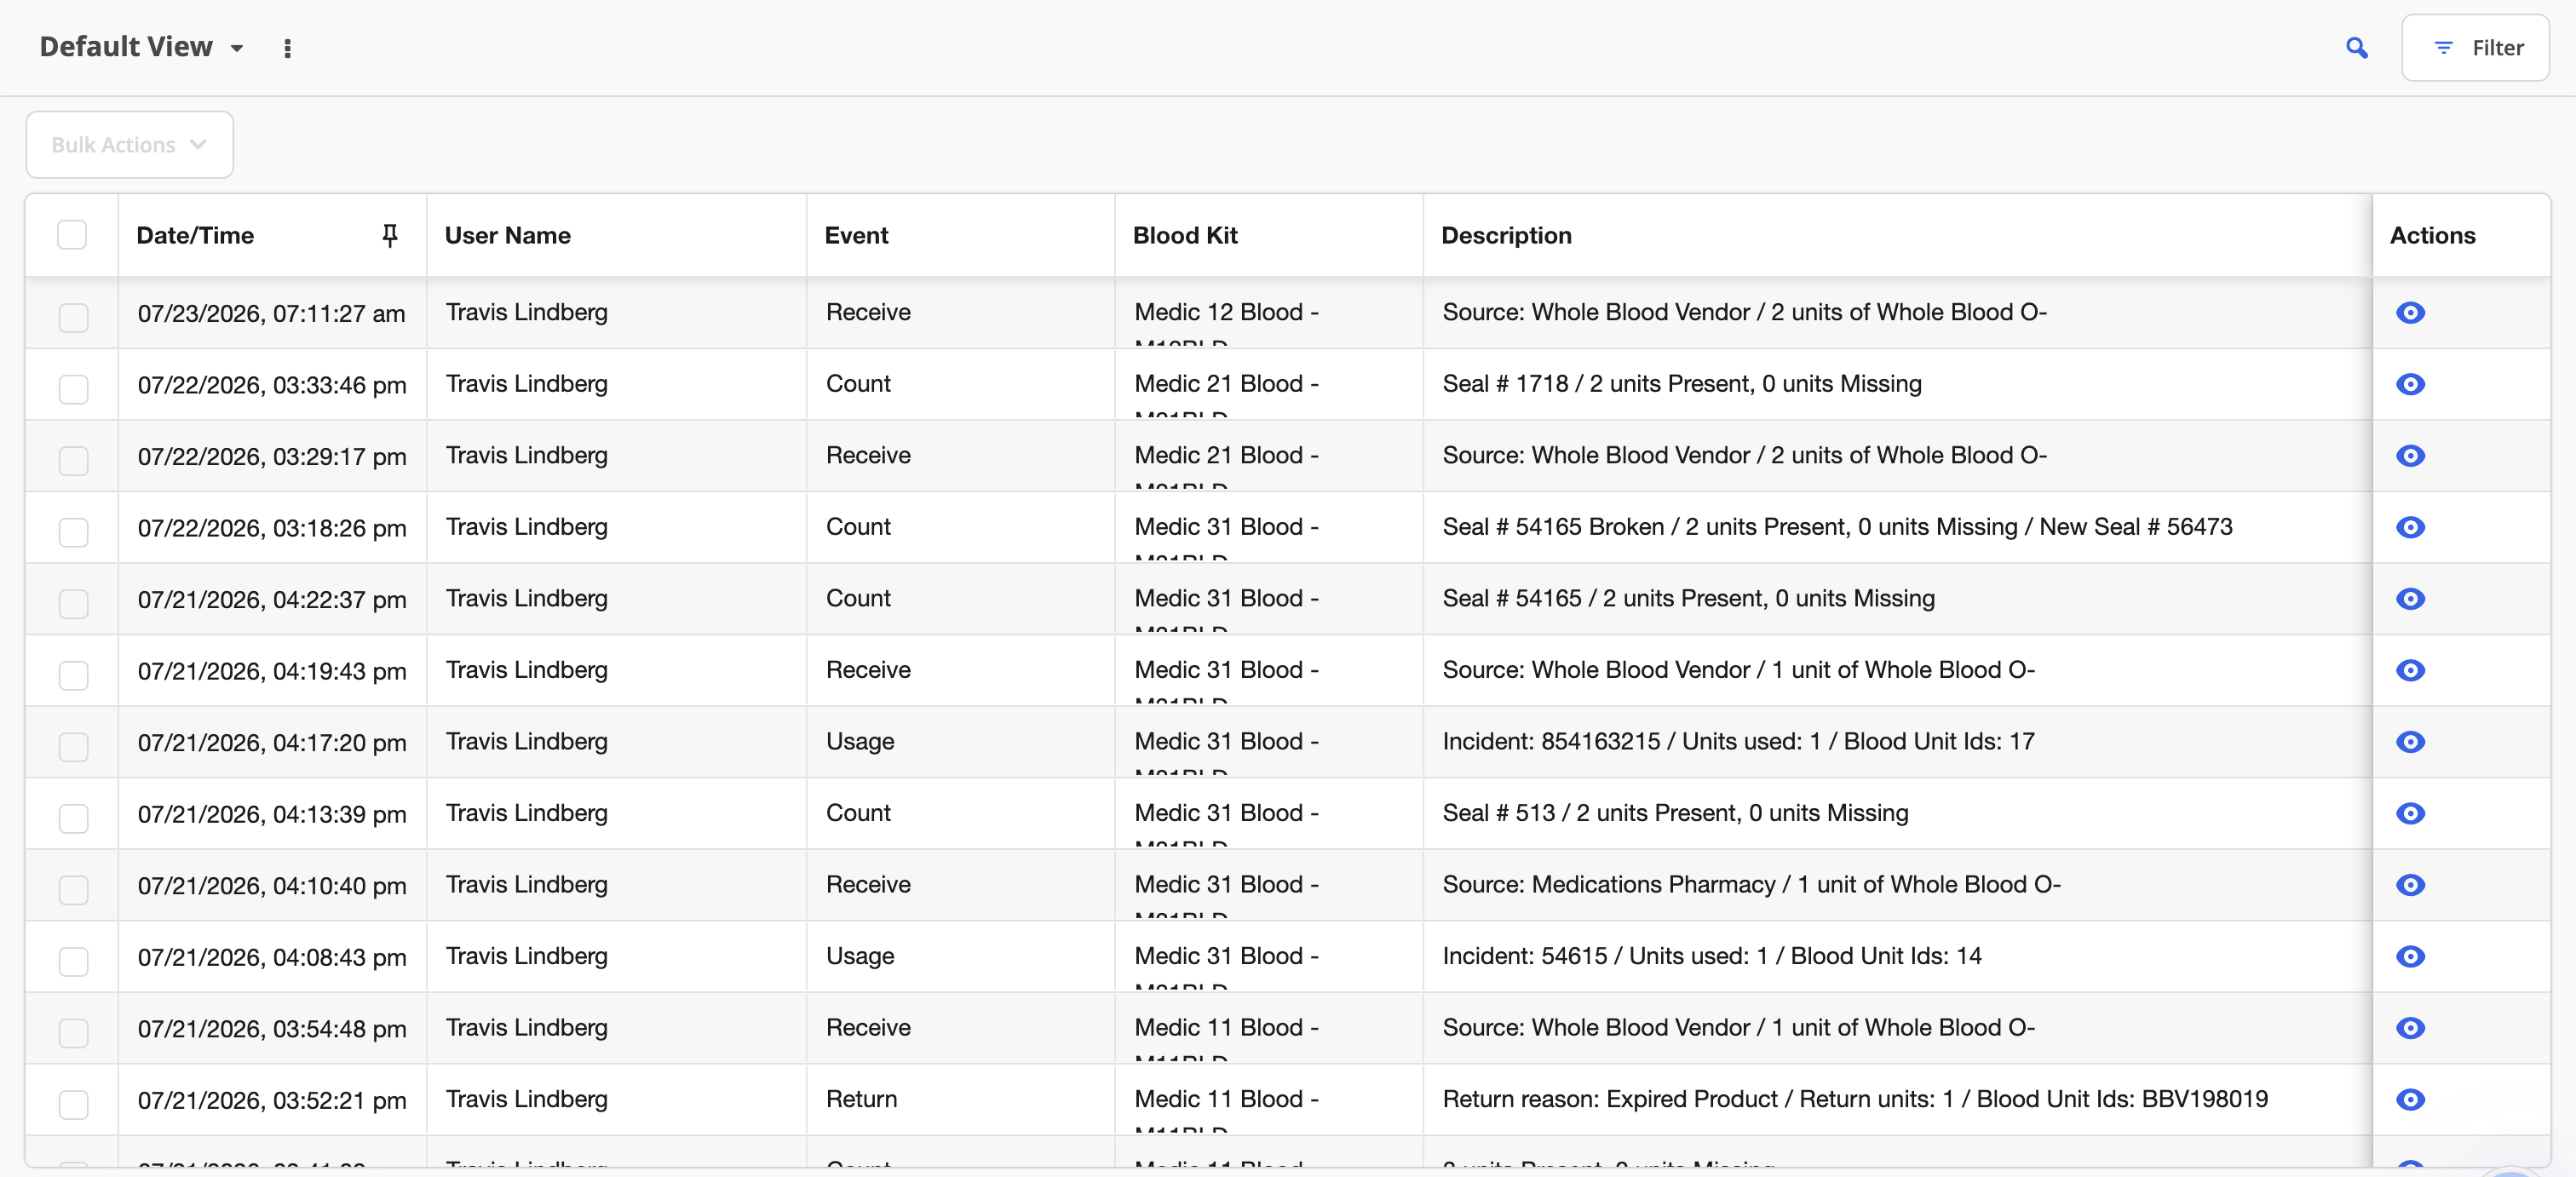View details for 07/22/2026 03:18:26 pm entry
This screenshot has height=1177, width=2576.
[2410, 527]
